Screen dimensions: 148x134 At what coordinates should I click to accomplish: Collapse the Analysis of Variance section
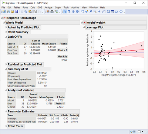(x=6, y=90)
